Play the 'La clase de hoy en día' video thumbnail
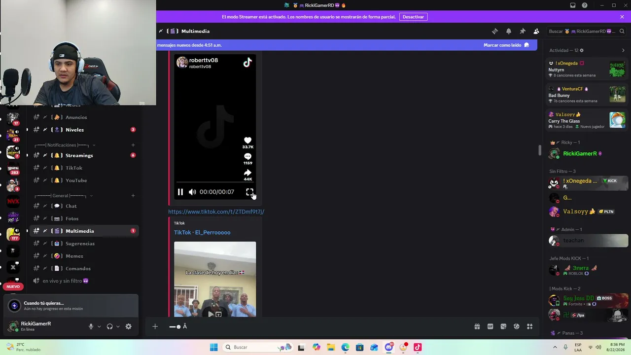631x355 pixels. pyautogui.click(x=215, y=279)
